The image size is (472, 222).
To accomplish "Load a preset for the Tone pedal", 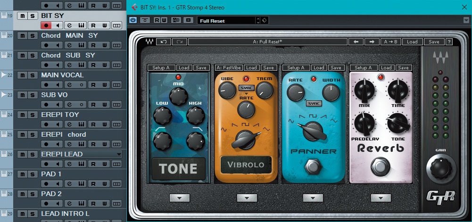I will (x=184, y=68).
